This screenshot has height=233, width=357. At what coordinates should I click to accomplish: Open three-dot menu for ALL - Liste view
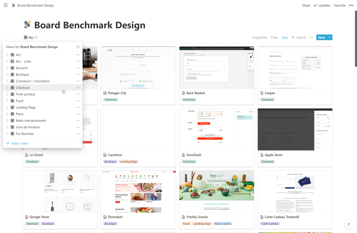78,61
